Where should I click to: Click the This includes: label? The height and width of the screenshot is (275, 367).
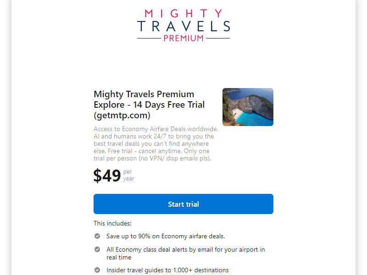pos(112,223)
